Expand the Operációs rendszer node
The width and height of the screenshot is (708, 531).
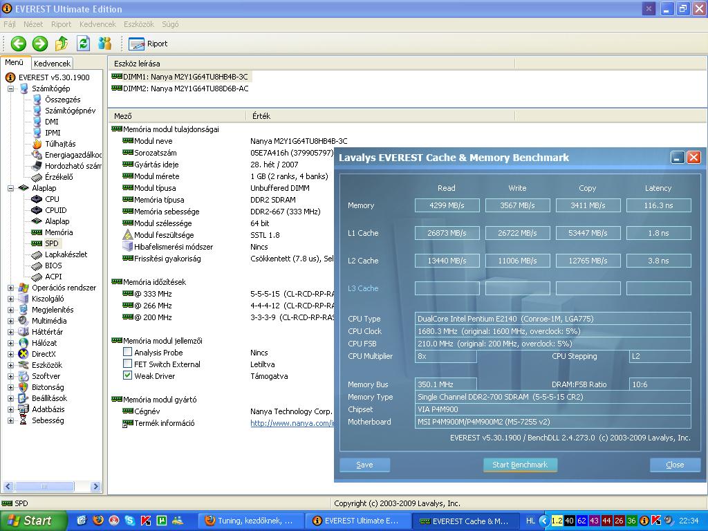point(10,288)
